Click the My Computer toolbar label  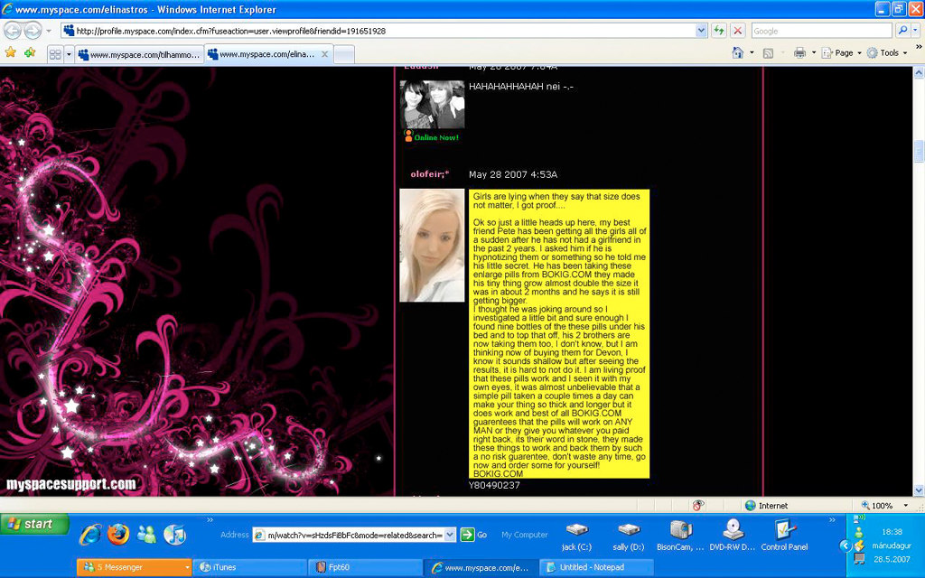[x=525, y=535]
